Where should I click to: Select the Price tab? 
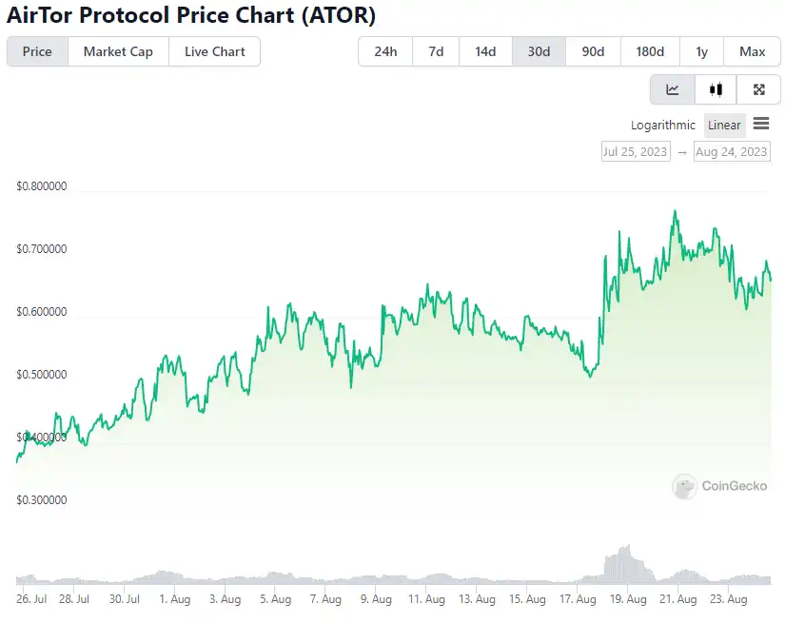(x=37, y=51)
